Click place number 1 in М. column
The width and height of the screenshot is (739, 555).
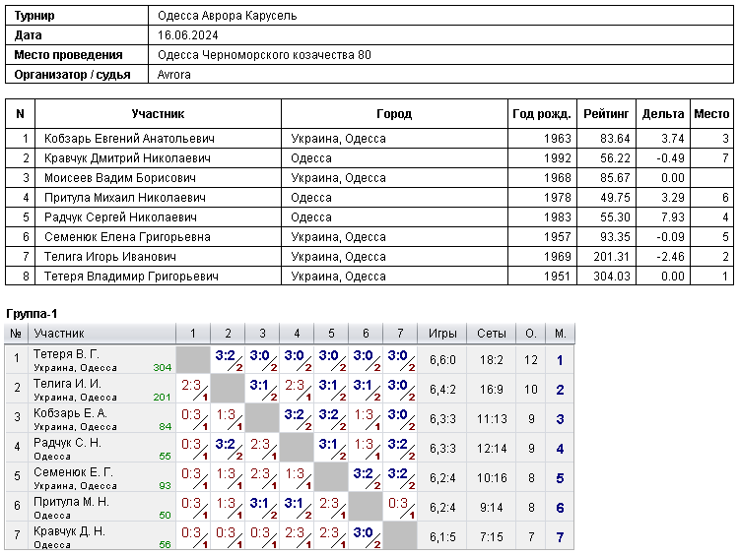[560, 360]
